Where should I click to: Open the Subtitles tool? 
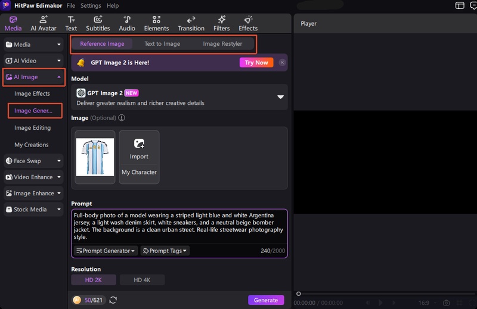point(98,24)
